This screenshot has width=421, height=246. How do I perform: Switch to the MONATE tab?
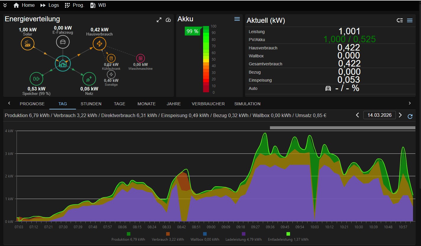point(146,104)
